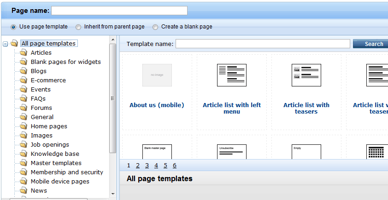Viewport: 388px width, 200px height.
Task: Open the Home pages category label
Action: 49,126
